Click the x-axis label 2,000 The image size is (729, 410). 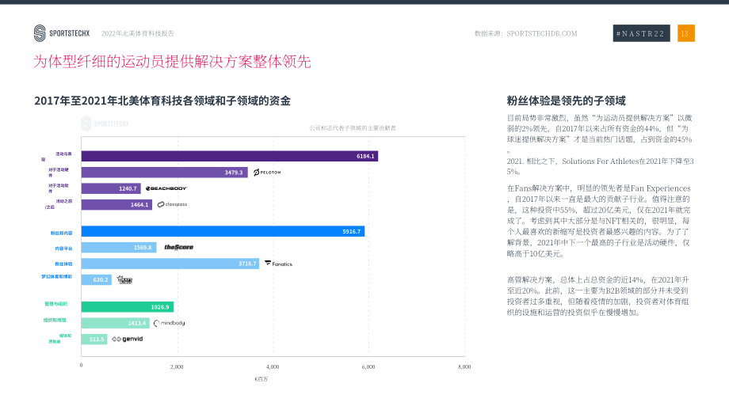177,366
